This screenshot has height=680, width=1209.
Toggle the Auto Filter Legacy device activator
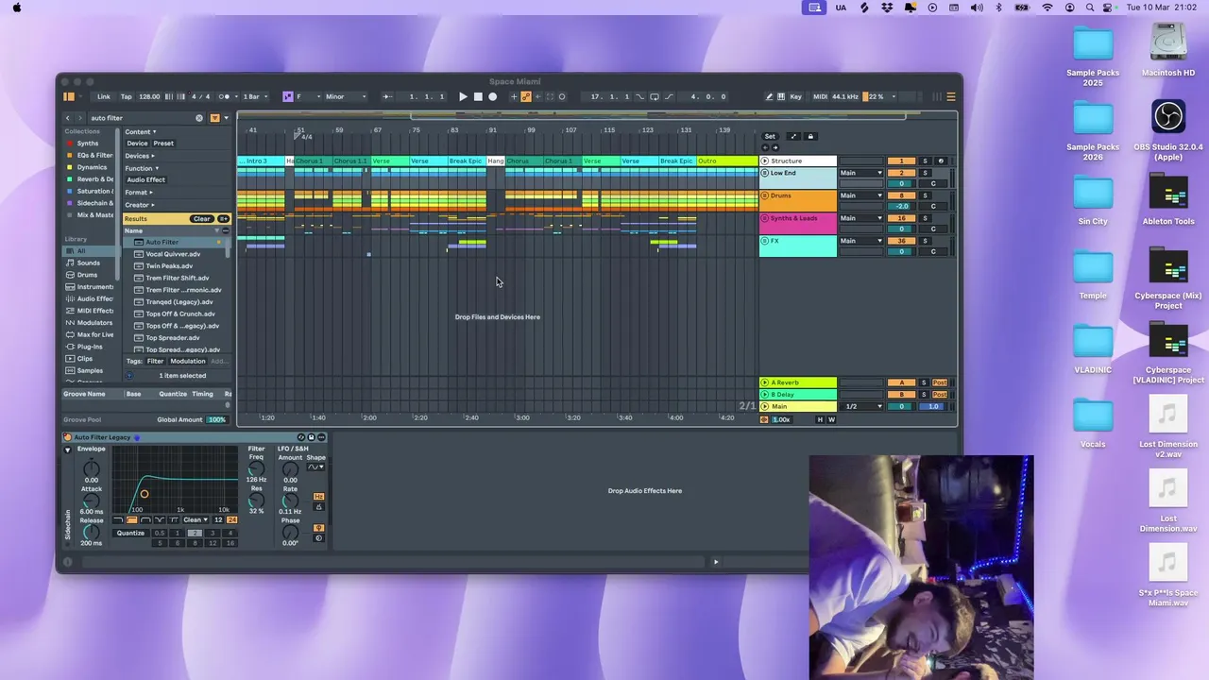(67, 437)
